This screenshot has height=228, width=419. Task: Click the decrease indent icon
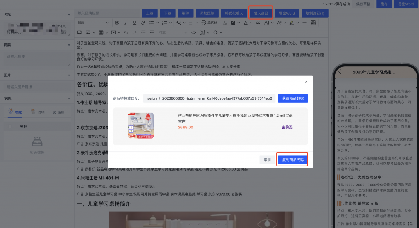pyautogui.click(x=143, y=32)
